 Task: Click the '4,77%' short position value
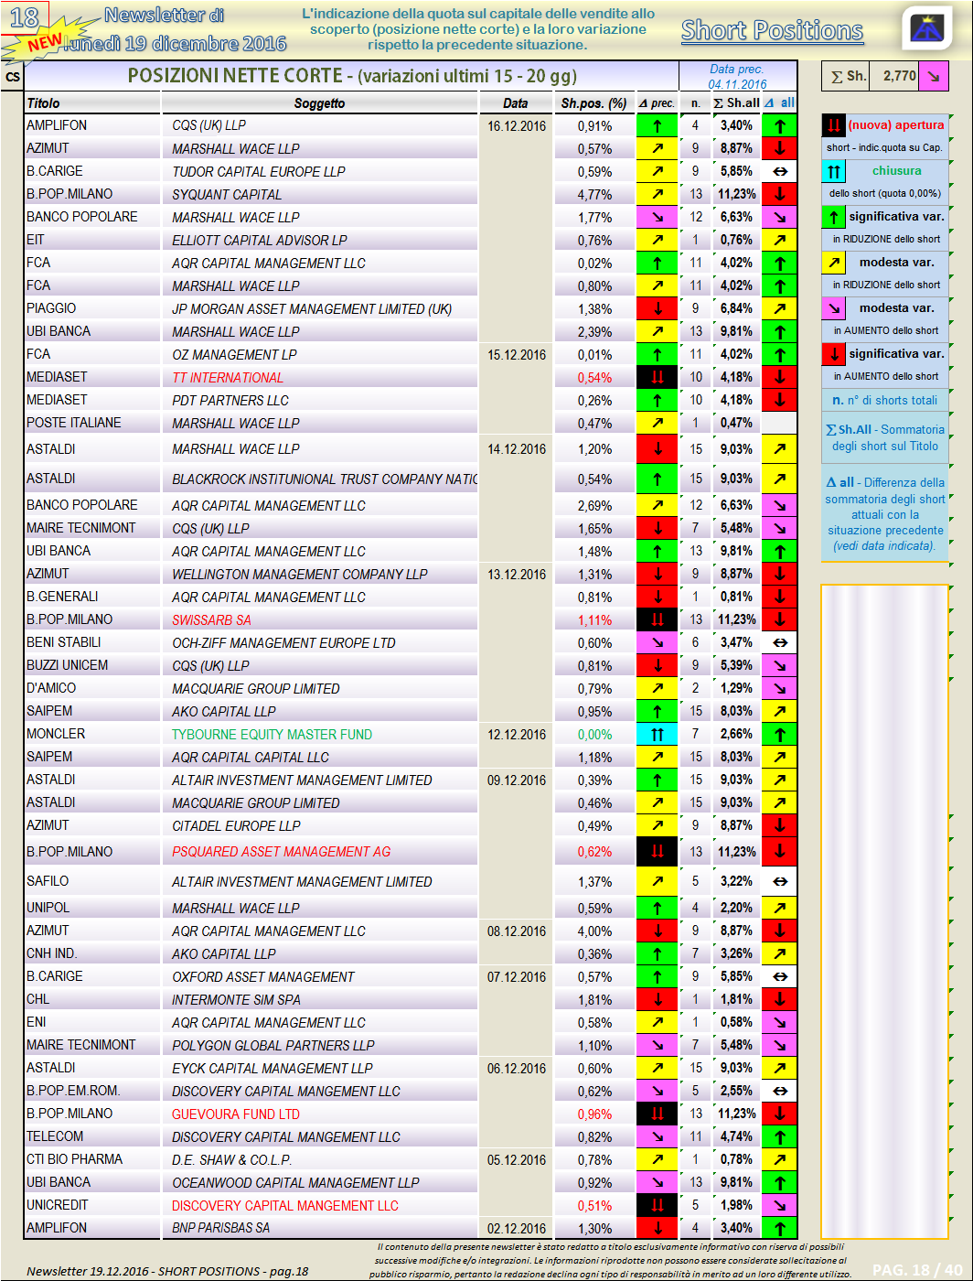(594, 195)
